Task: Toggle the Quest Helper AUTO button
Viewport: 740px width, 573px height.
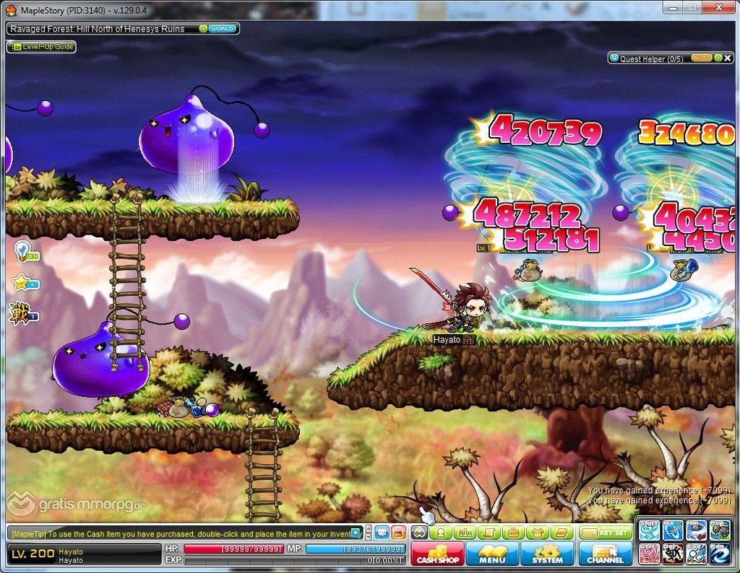Action: pos(700,58)
